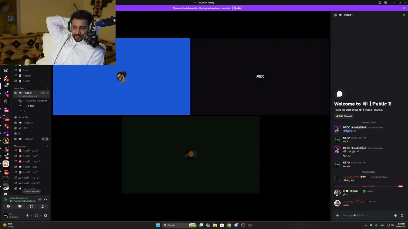Join the Public 2 voice channel

pos(31,139)
